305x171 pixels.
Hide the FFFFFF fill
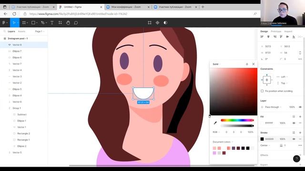294,123
